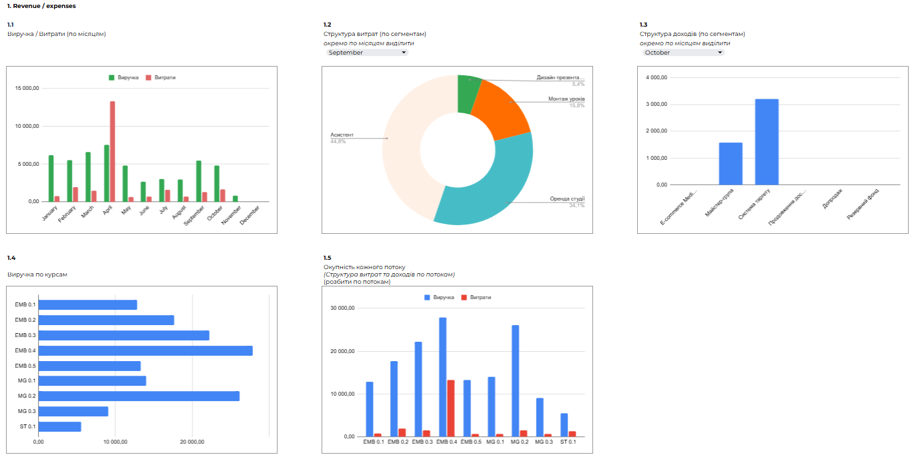
Task: Click the 'Резервний фонд' axis label in chart 1.3
Action: coord(863,205)
